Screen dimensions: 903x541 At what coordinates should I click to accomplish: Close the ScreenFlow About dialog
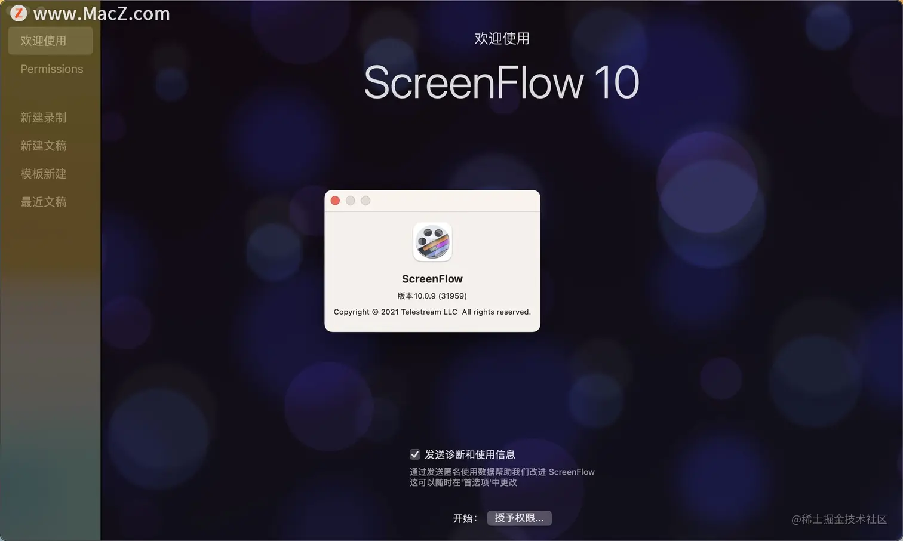[335, 201]
